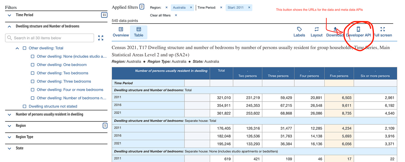
Task: Open the Layout options
Action: click(316, 30)
